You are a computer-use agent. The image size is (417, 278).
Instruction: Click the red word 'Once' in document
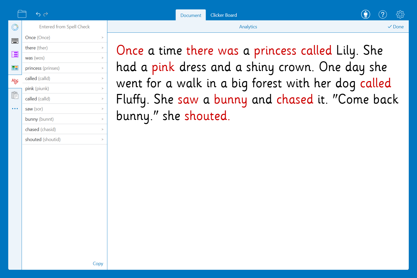tap(130, 50)
